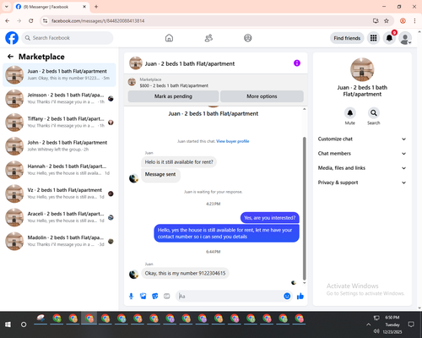
Task: Go back using the Marketplace arrow
Action: [x=10, y=57]
